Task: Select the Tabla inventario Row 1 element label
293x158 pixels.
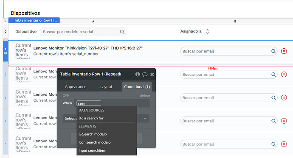Action: click(x=34, y=20)
